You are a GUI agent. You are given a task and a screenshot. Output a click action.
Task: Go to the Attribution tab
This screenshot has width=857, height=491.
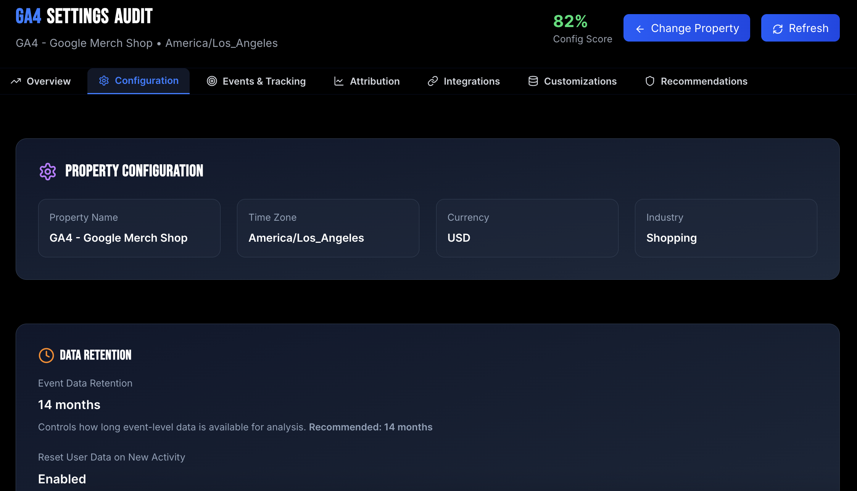[x=367, y=81]
